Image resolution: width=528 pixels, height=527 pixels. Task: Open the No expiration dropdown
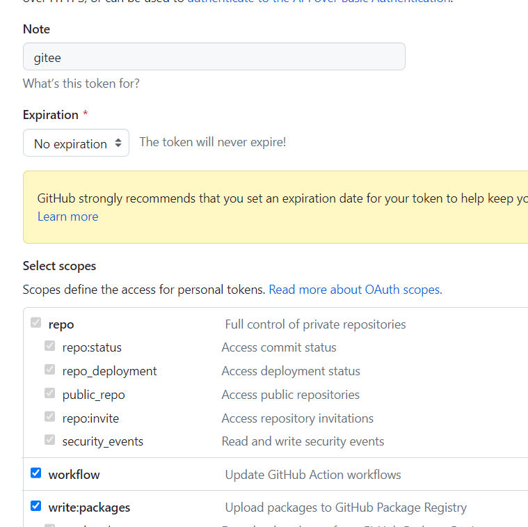76,143
